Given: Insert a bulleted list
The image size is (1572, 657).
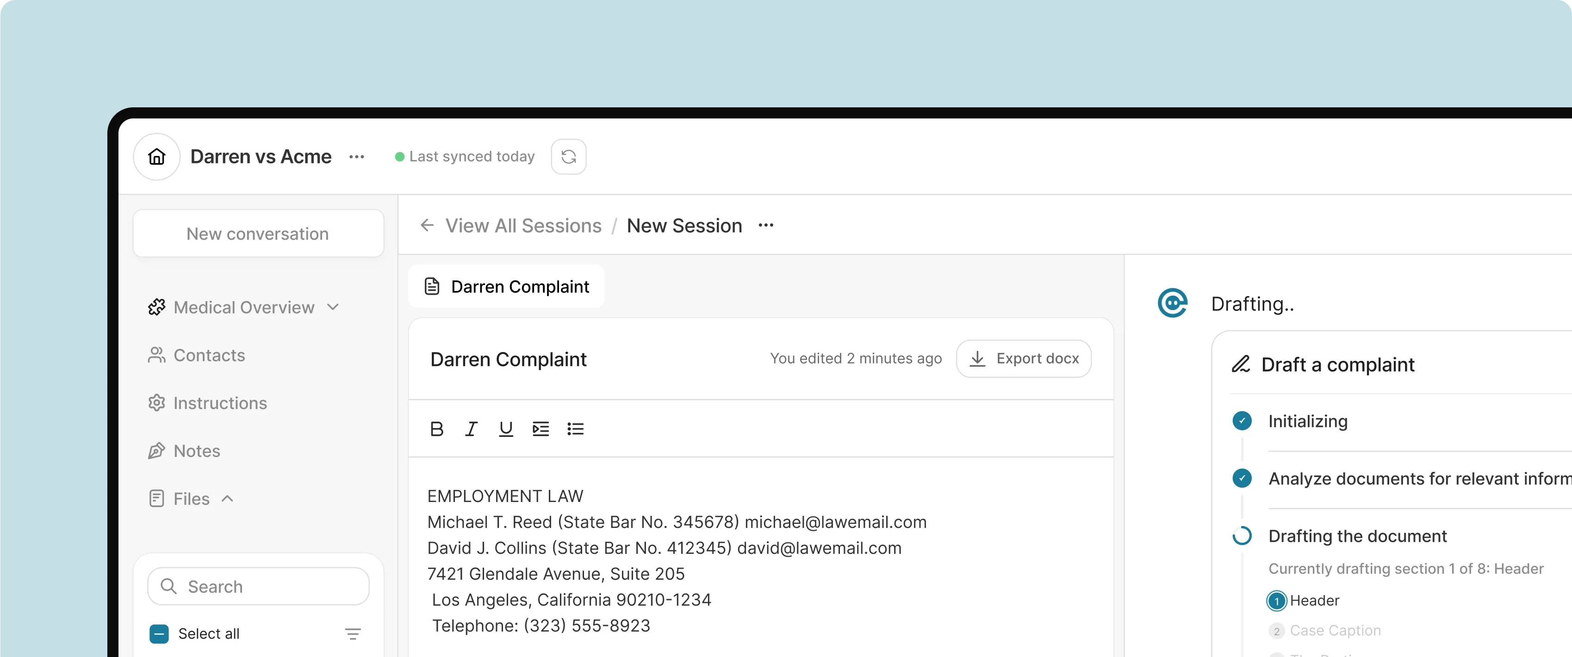Looking at the screenshot, I should (576, 429).
